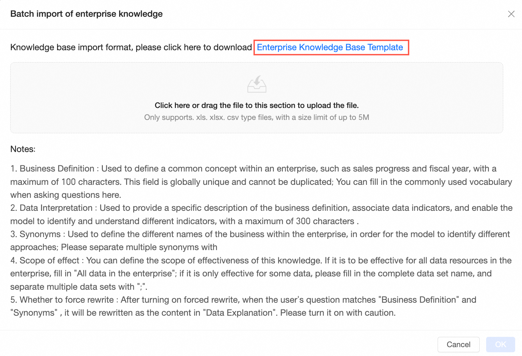Select the Data Interpretation note line
Image resolution: width=522 pixels, height=356 pixels.
coord(261,215)
